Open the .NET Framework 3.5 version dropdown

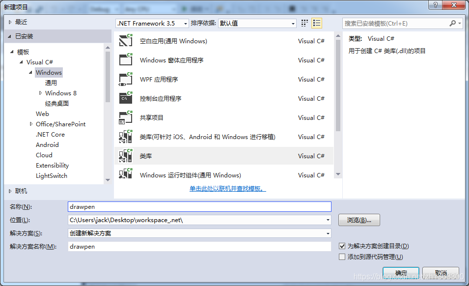(186, 23)
